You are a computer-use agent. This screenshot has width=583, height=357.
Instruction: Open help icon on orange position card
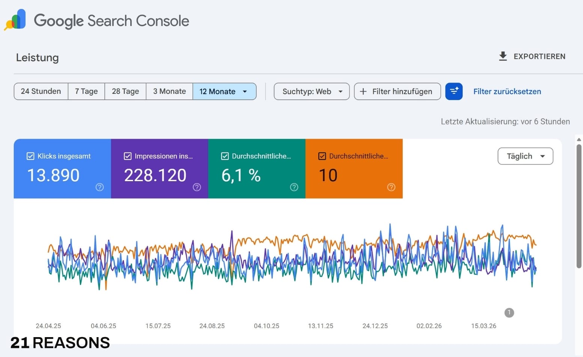391,187
